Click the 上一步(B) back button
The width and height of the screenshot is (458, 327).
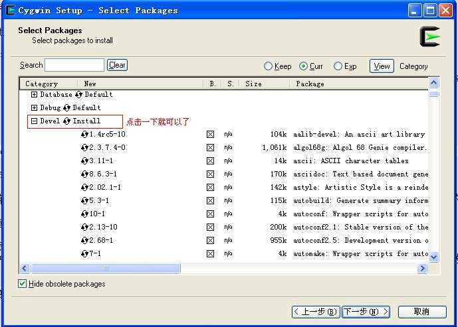pyautogui.click(x=316, y=312)
